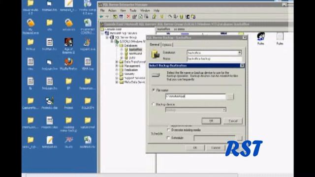Click the red X Delete toolbar icon
This screenshot has width=315, height=177.
point(128,17)
